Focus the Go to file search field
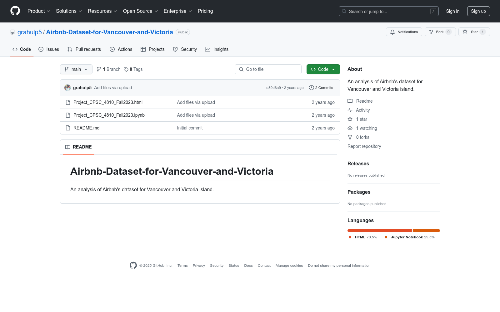The width and height of the screenshot is (500, 312). [x=268, y=69]
